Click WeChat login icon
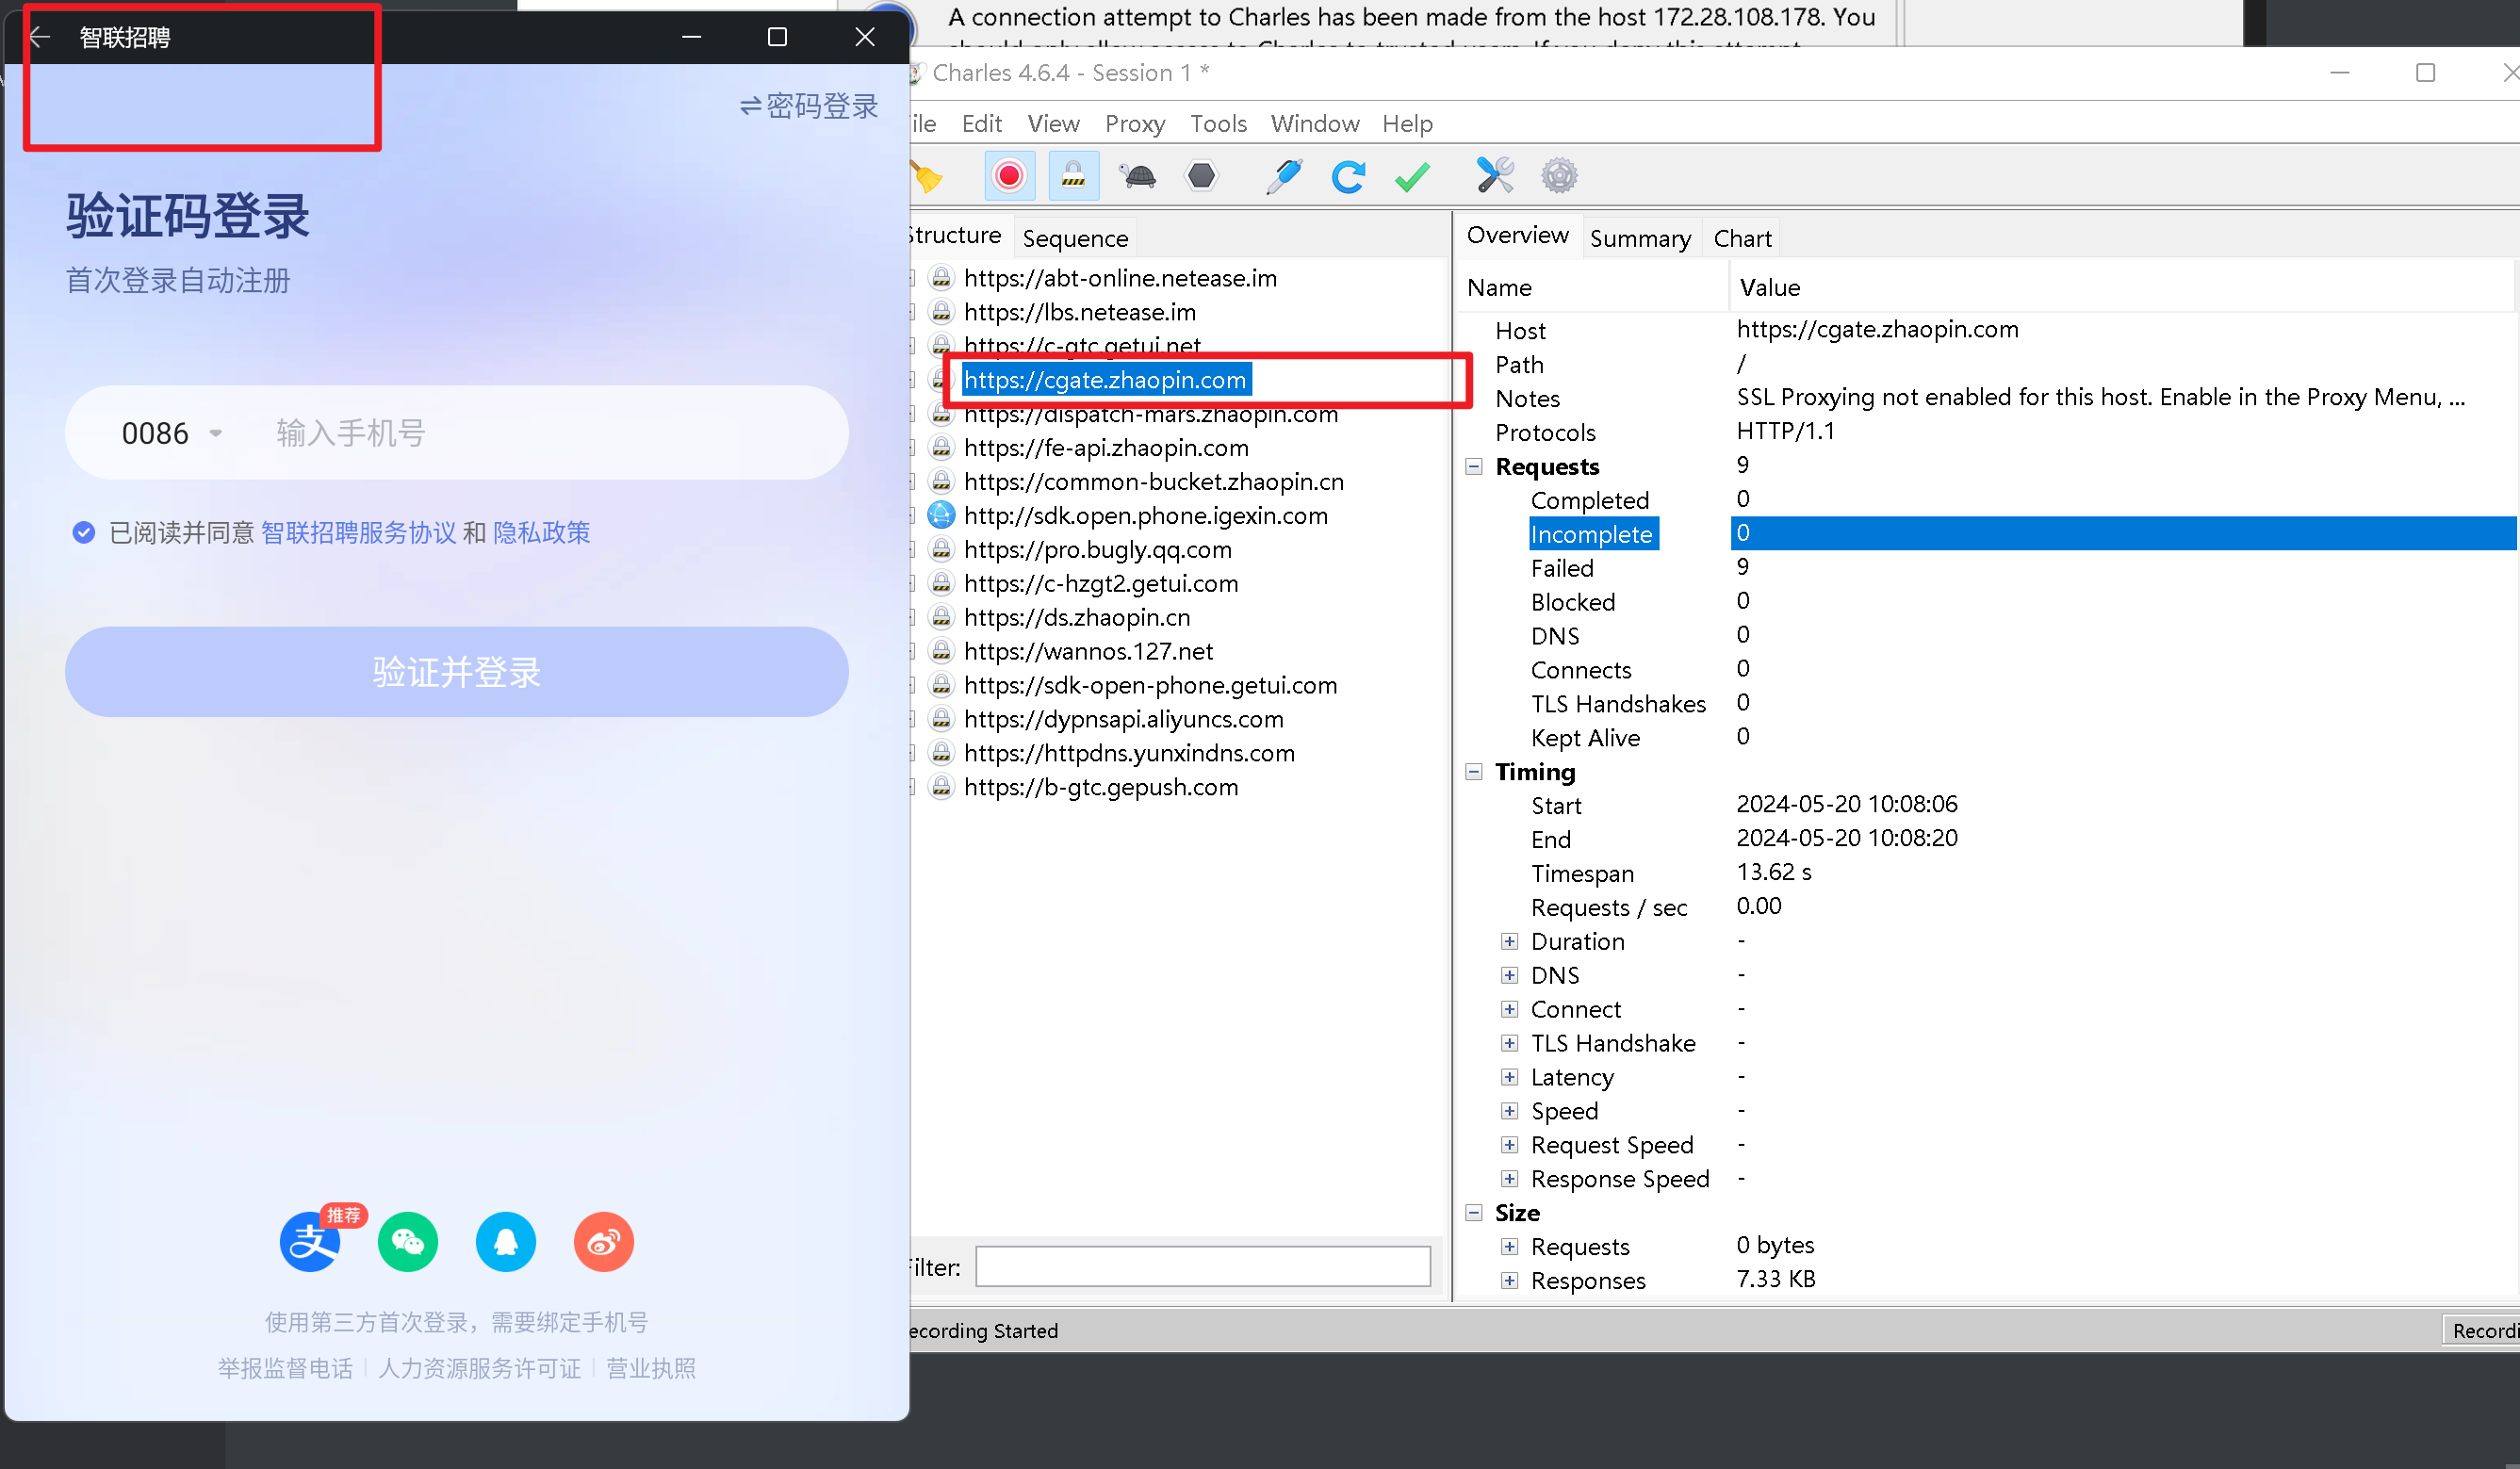 point(407,1242)
